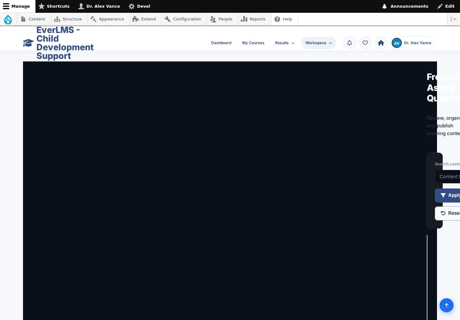
Task: Open Announcements from the toolbar
Action: pos(405,6)
